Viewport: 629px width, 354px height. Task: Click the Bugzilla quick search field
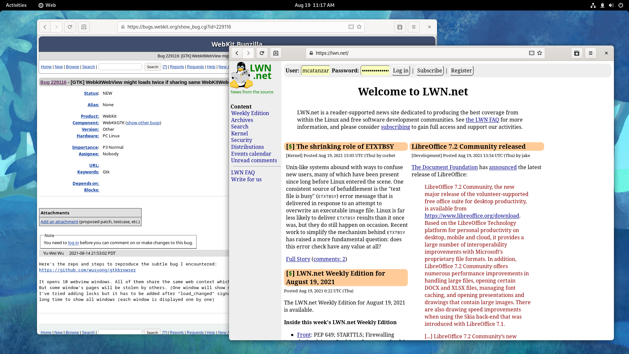(x=120, y=67)
